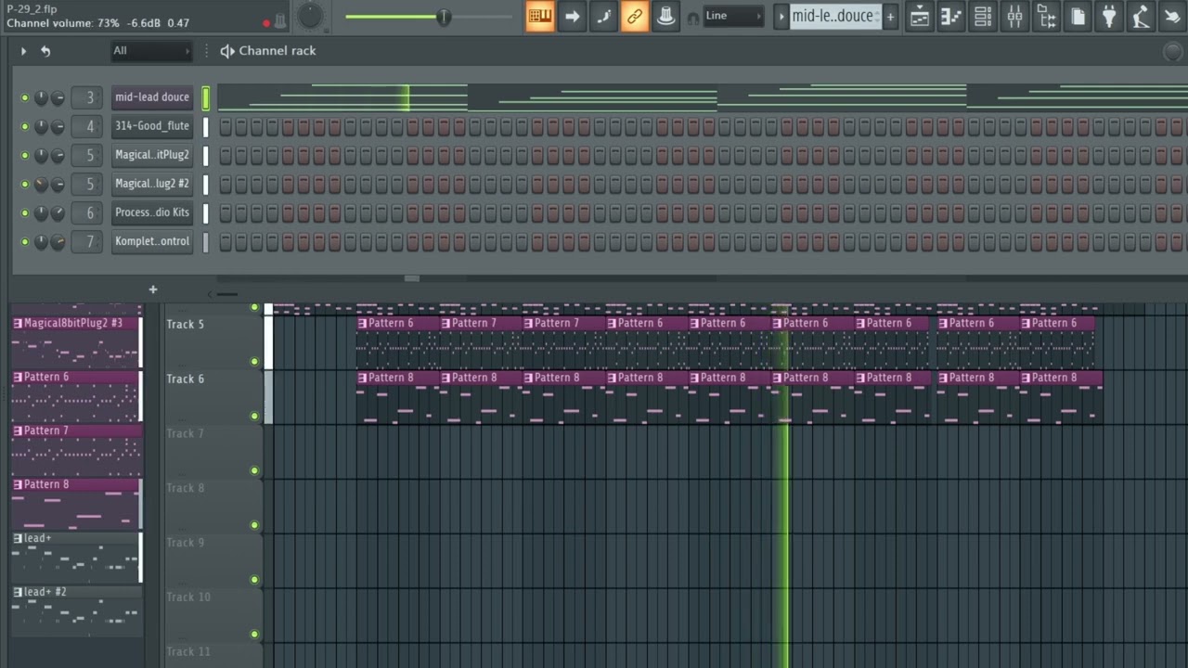Click the pattern options arrow left of mid-le..douce
1188x668 pixels.
[781, 16]
